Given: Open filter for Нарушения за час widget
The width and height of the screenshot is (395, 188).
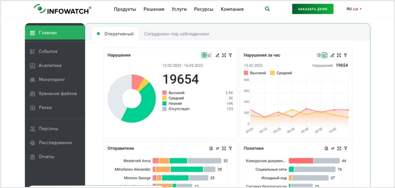Looking at the screenshot, I should (x=345, y=55).
